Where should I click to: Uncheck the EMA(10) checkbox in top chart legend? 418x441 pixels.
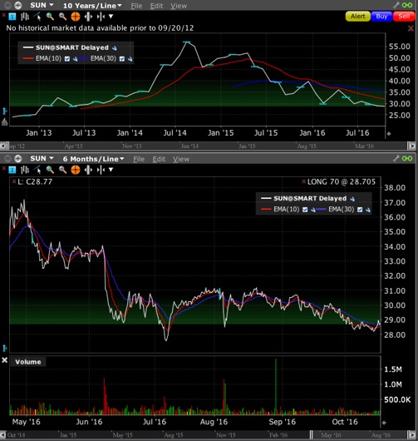coord(67,59)
